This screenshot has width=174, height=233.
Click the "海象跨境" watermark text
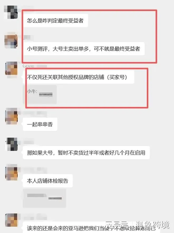[x=153, y=225]
